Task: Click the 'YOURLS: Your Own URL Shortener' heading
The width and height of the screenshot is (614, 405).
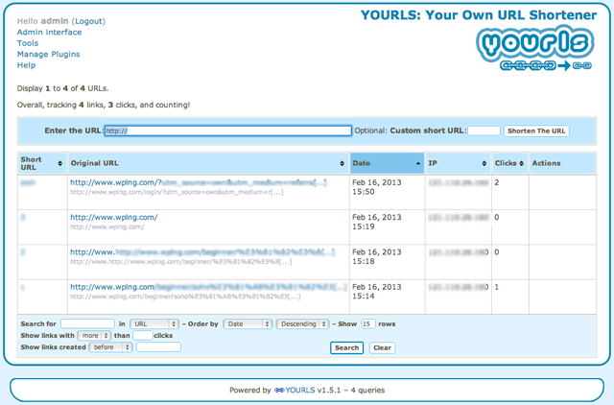Action: point(479,15)
